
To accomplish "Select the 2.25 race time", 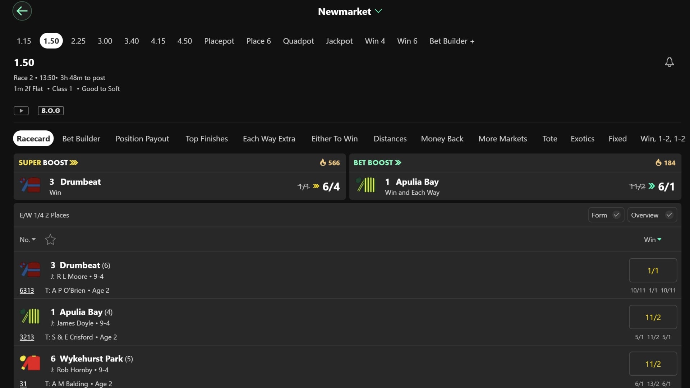I will click(x=78, y=41).
